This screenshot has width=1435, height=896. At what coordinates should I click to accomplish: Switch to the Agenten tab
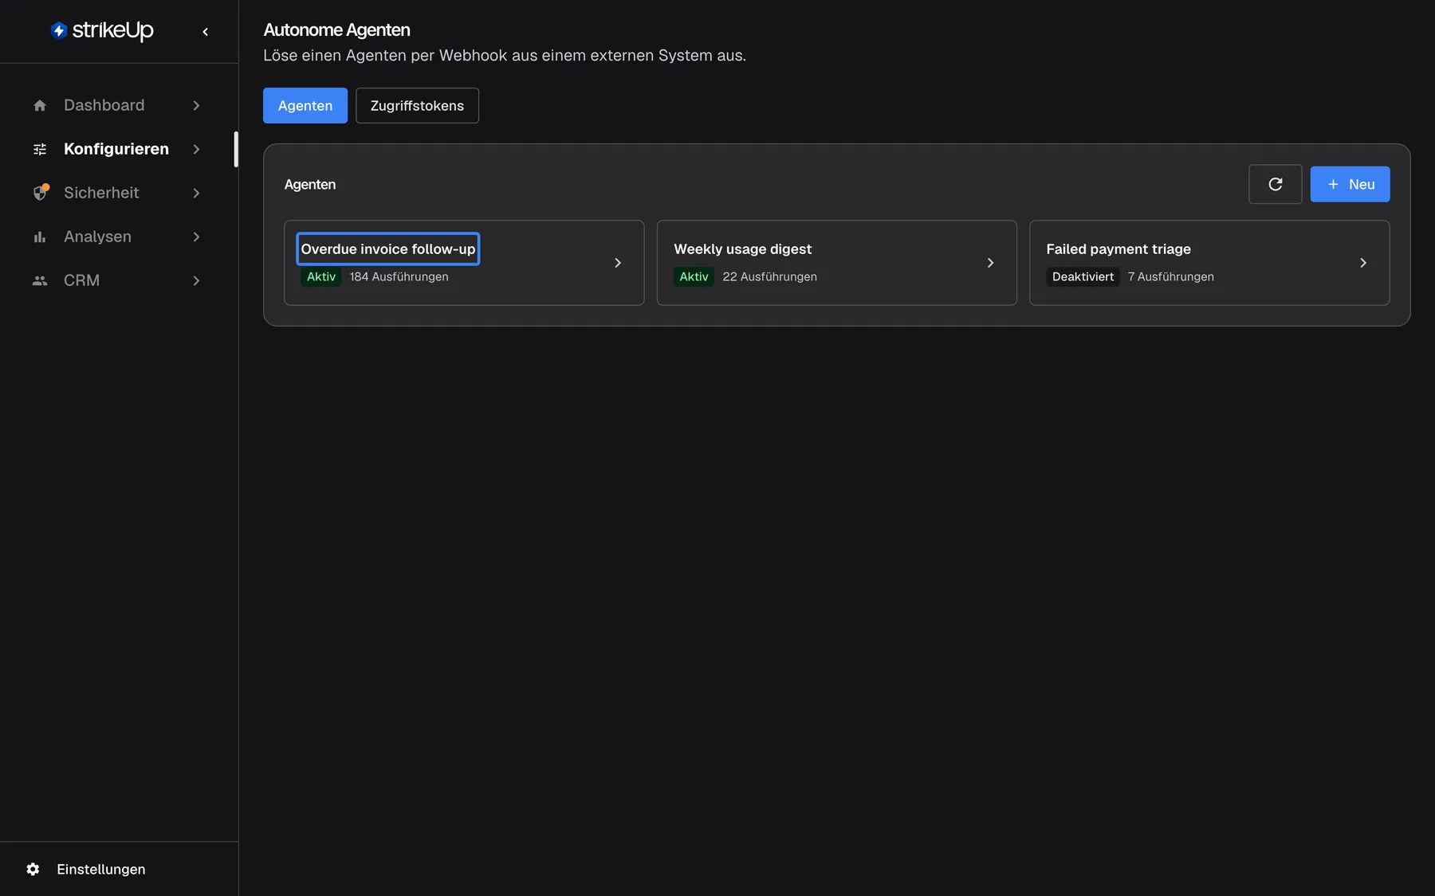305,105
